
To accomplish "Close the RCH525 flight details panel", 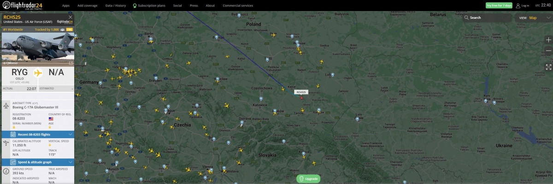I will click(x=71, y=17).
